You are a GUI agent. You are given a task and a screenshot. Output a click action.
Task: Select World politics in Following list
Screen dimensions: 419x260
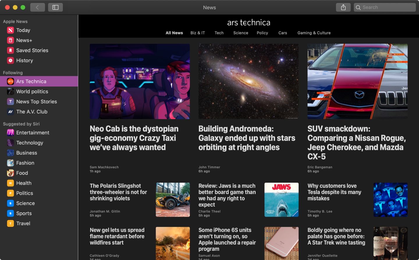[32, 91]
